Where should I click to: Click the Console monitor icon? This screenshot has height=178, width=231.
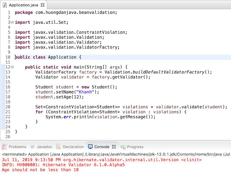pos(90,147)
